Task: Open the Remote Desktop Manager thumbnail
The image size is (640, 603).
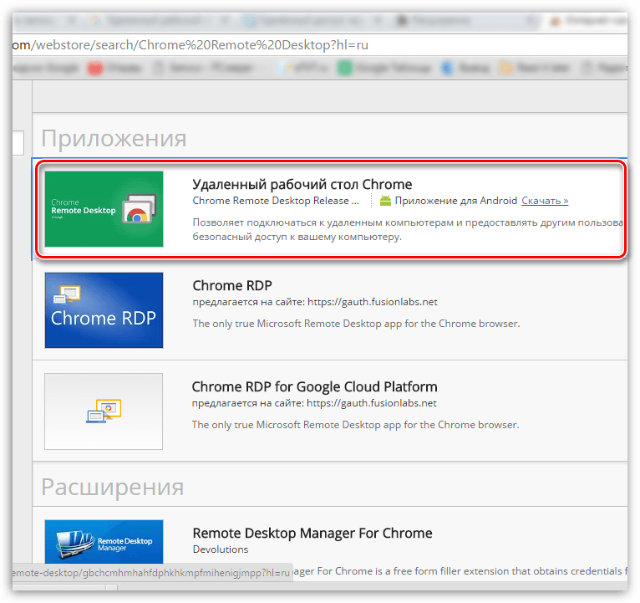Action: point(104,542)
